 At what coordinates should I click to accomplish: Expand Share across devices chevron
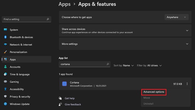(187, 31)
